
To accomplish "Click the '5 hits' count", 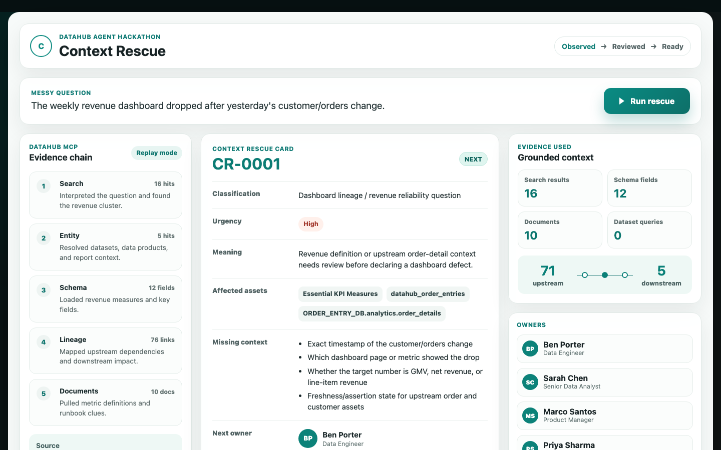I will pyautogui.click(x=166, y=236).
